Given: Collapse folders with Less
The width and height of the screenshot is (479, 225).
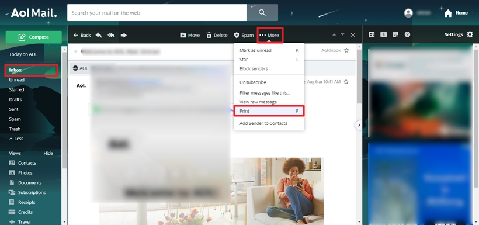Looking at the screenshot, I should click(16, 139).
